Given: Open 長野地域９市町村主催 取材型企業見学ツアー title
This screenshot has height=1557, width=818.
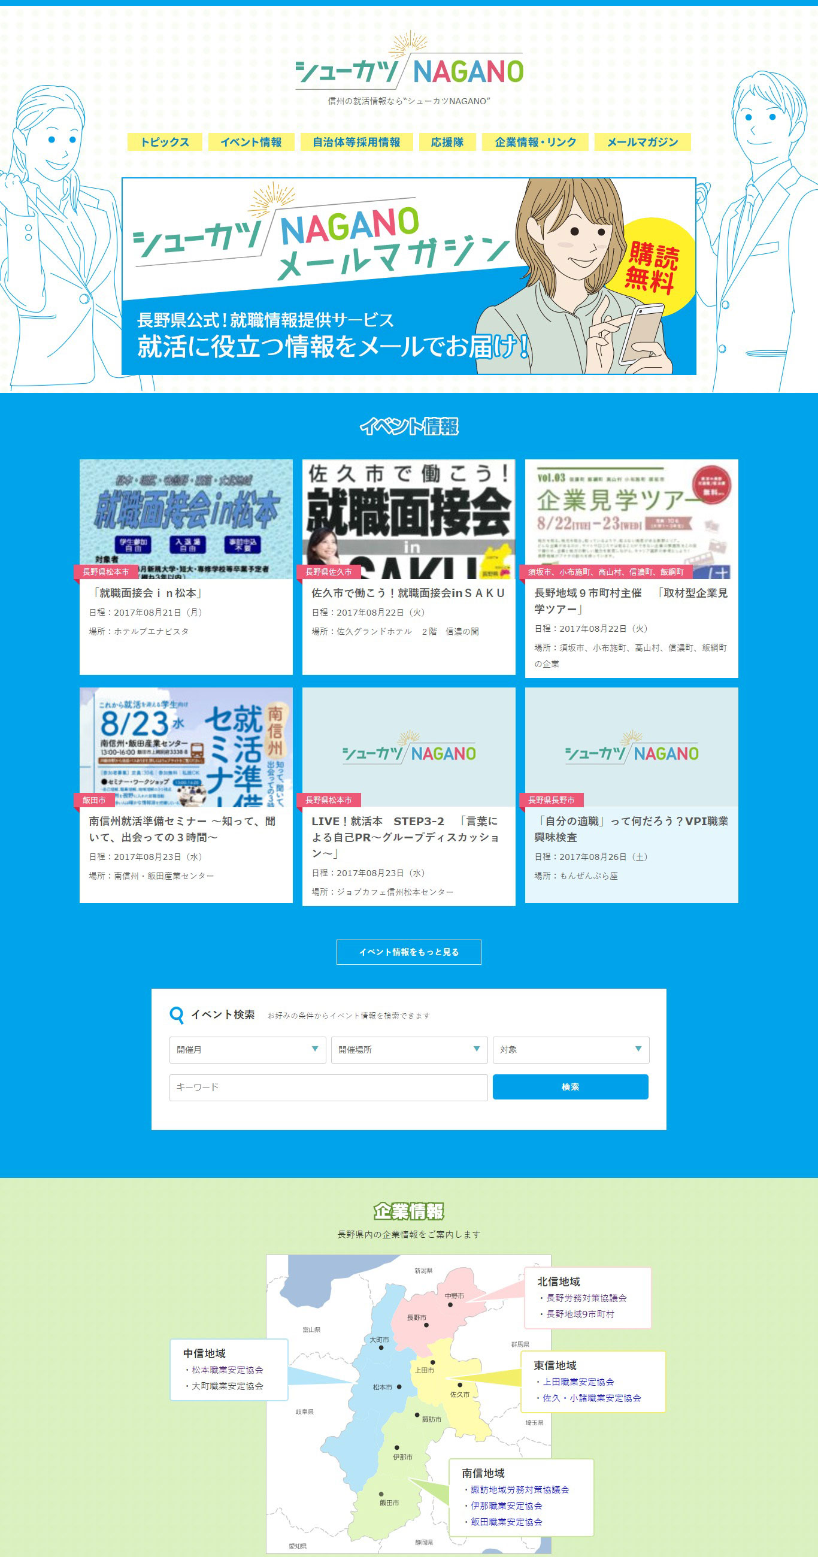Looking at the screenshot, I should (631, 601).
